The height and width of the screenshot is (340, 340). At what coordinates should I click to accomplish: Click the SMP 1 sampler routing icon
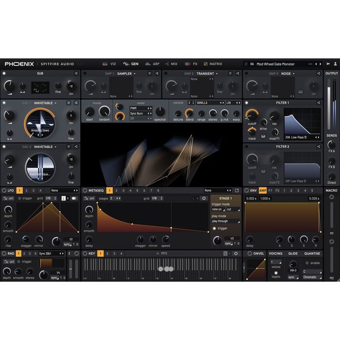click(157, 73)
